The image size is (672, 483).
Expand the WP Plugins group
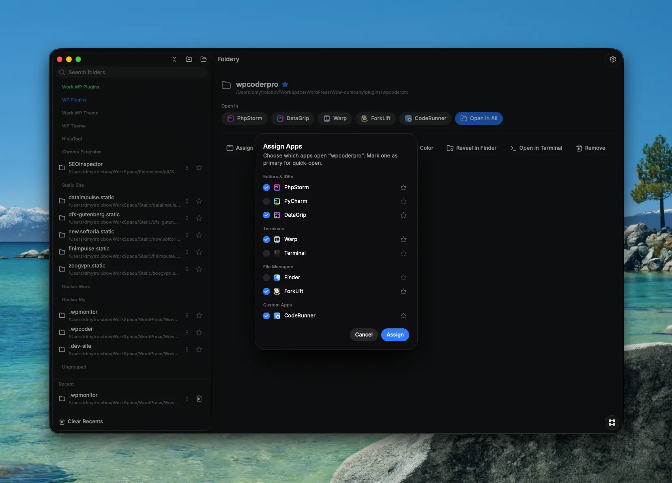(x=74, y=100)
